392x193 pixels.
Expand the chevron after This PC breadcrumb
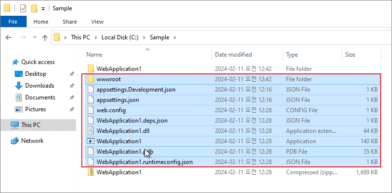pos(96,37)
